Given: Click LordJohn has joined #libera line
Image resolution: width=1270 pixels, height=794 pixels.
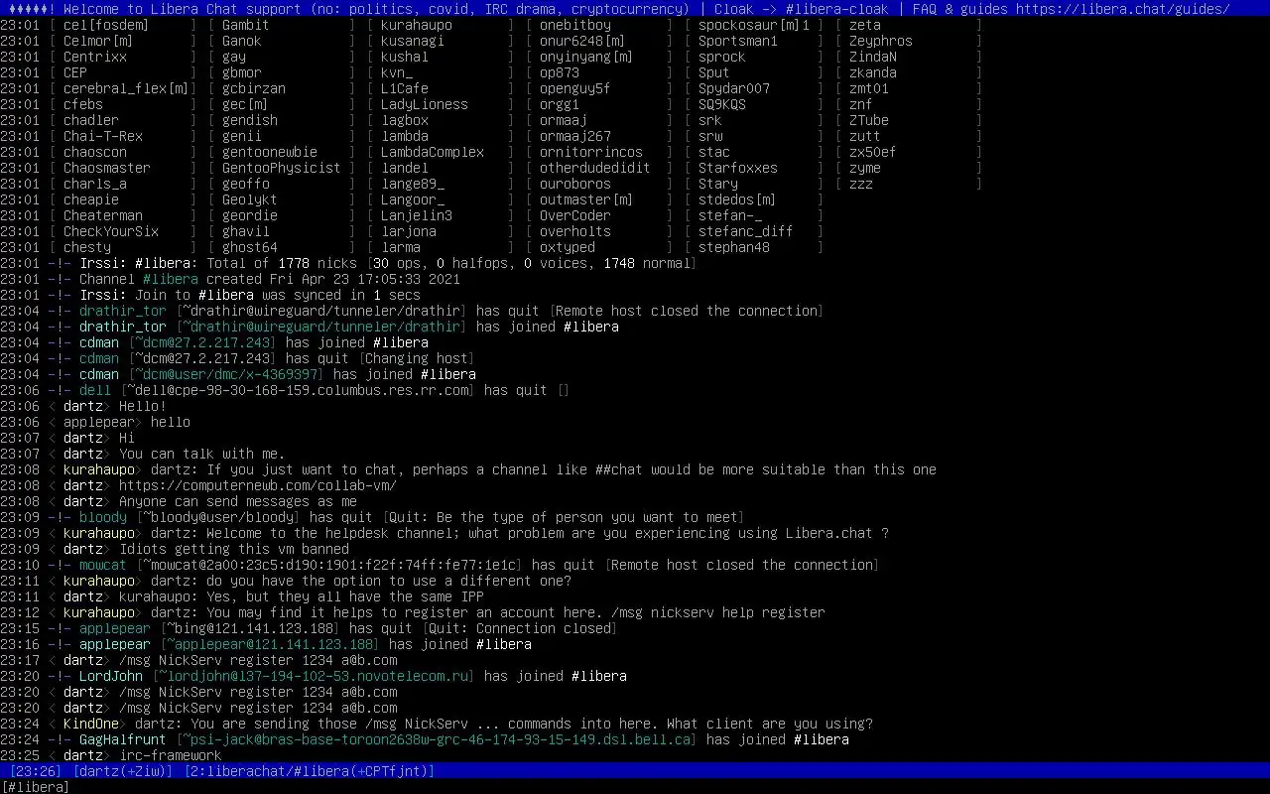Looking at the screenshot, I should 314,676.
